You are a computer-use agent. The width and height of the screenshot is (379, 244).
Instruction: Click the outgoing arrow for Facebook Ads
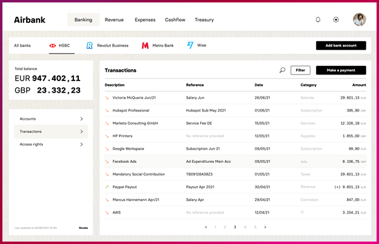coord(107,162)
